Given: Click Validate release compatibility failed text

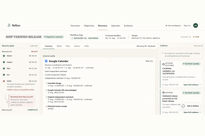Looking at the screenshot, I should (x=20, y=90).
